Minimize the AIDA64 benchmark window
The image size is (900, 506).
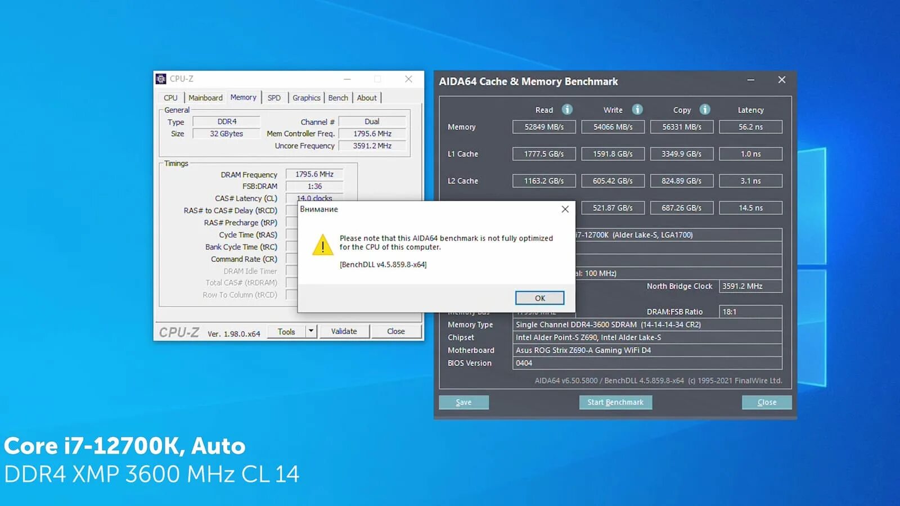(750, 80)
